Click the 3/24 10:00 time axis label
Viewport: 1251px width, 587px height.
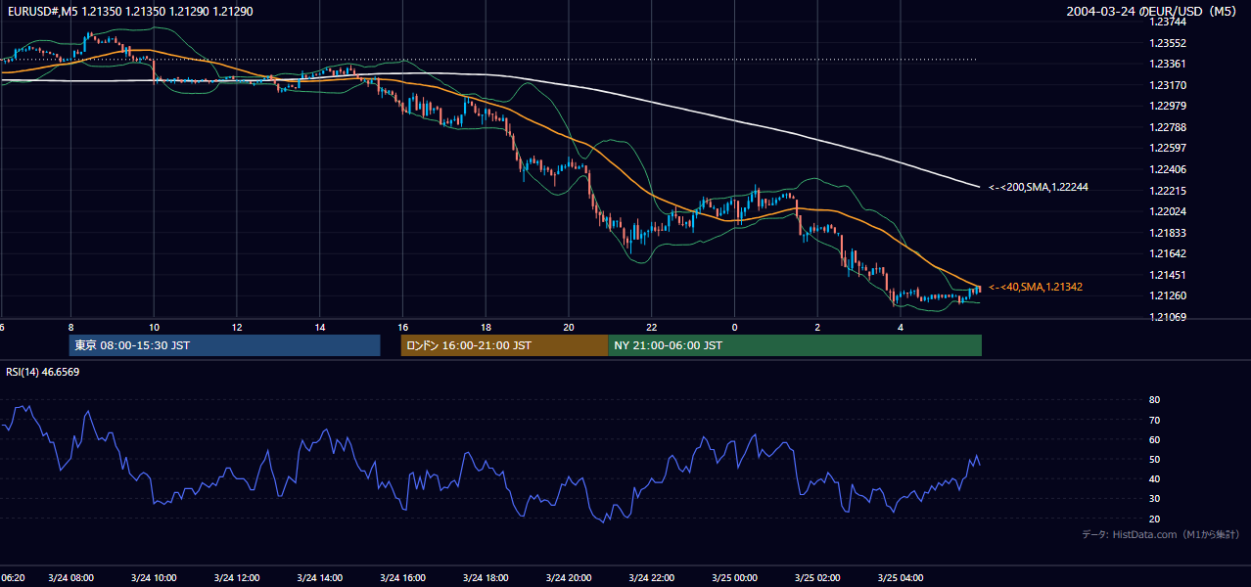154,578
